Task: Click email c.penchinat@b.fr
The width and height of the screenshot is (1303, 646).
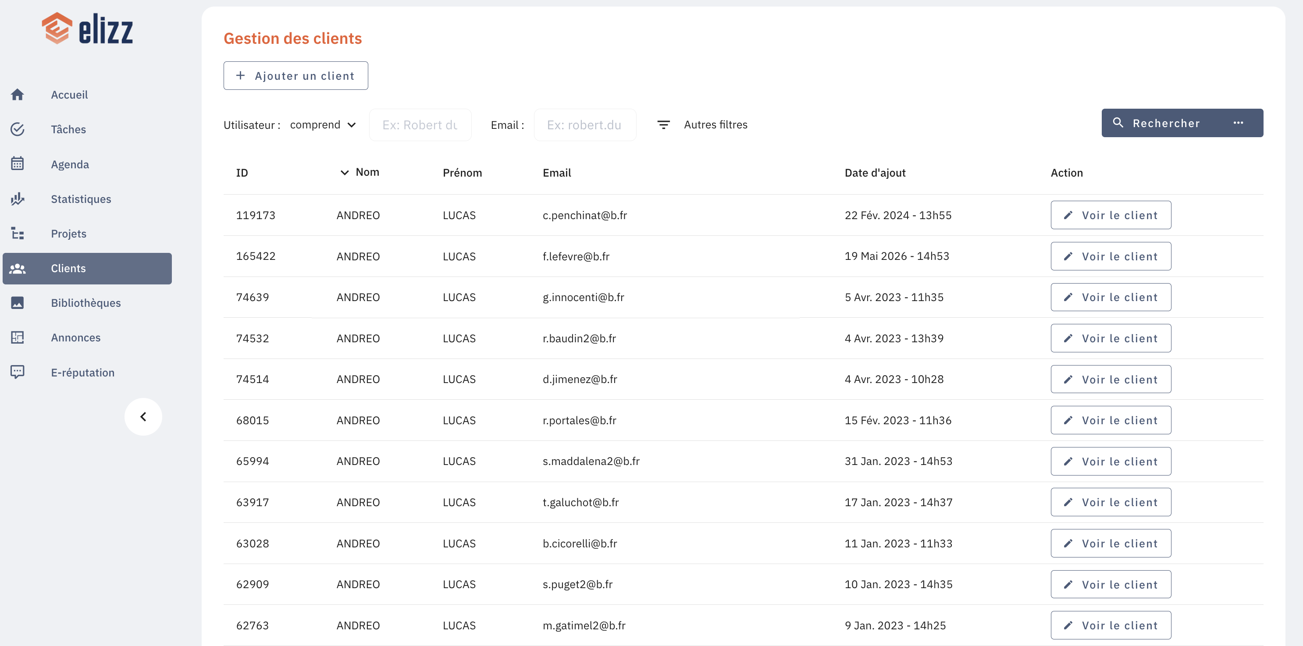Action: (x=585, y=215)
